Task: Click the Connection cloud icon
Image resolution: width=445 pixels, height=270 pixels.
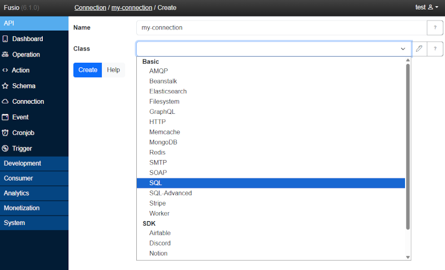Action: [x=6, y=102]
